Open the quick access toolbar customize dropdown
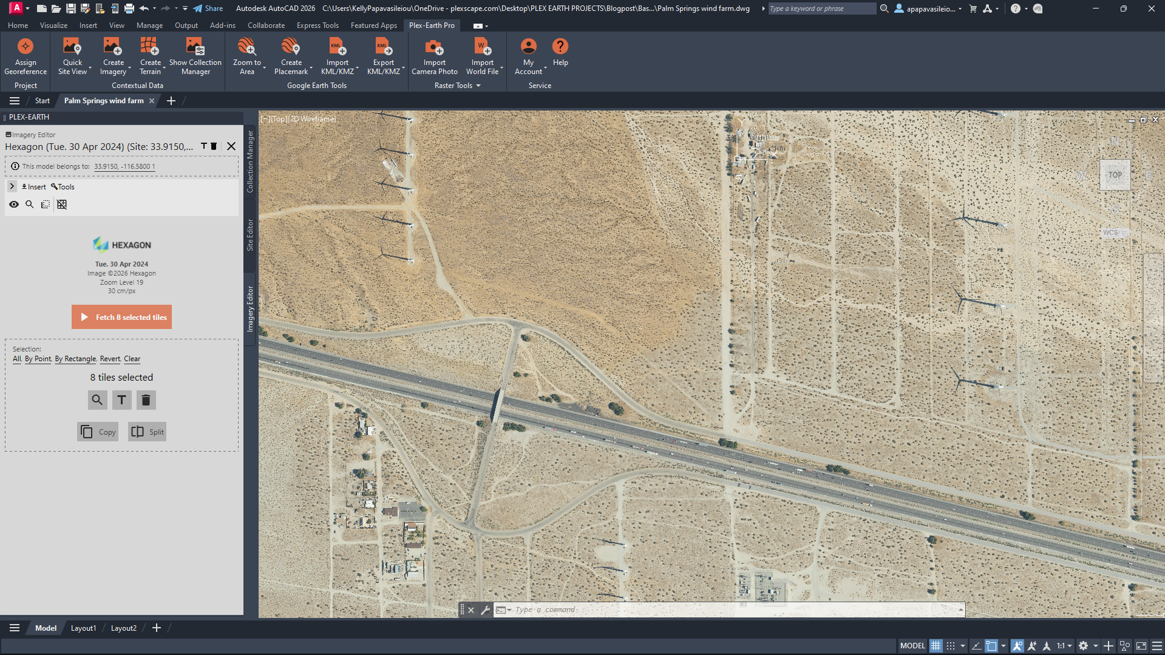The width and height of the screenshot is (1165, 655). pyautogui.click(x=185, y=8)
